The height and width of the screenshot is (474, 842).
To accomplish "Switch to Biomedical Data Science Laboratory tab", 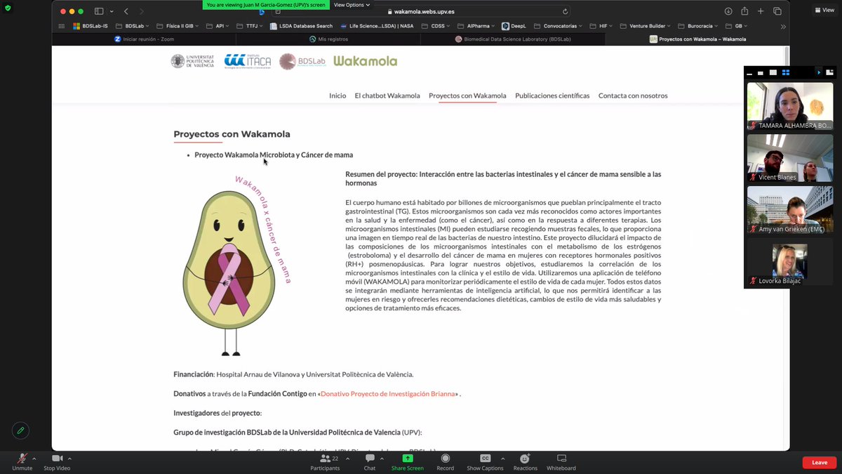I will 513,39.
